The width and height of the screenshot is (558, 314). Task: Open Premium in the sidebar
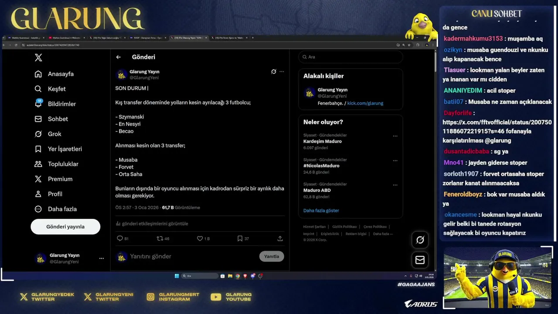point(54,179)
